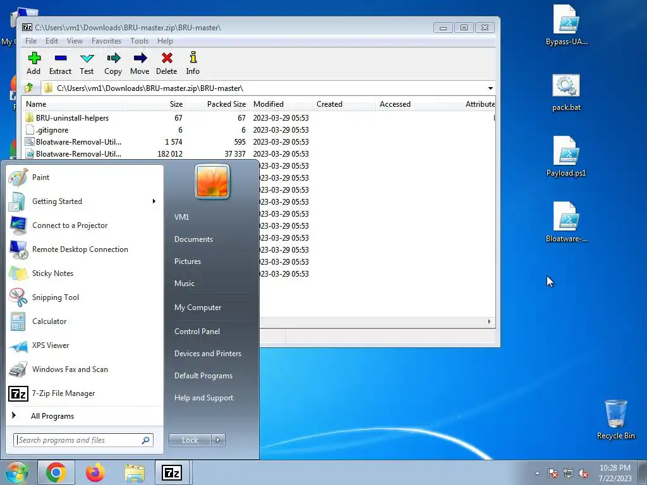The height and width of the screenshot is (485, 647).
Task: Click the red Delete toolbar icon
Action: [x=167, y=63]
